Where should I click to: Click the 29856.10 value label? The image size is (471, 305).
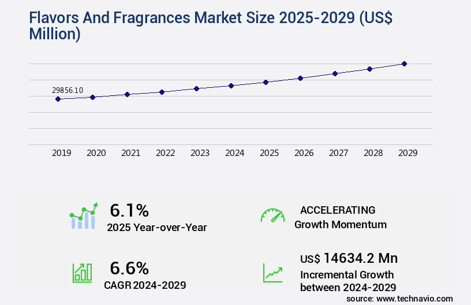(x=68, y=90)
